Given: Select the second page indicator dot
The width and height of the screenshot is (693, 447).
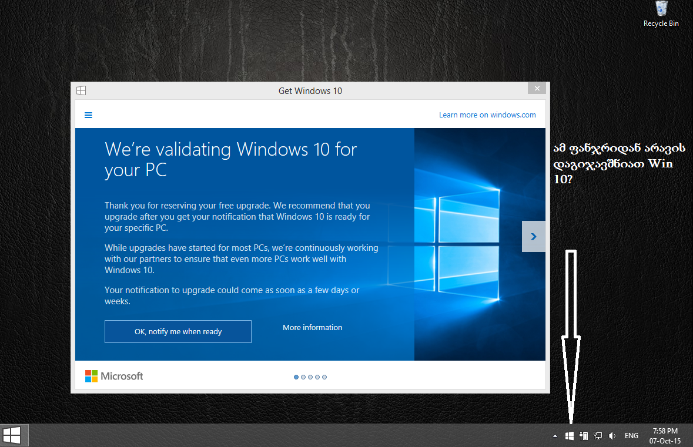Looking at the screenshot, I should coord(303,377).
